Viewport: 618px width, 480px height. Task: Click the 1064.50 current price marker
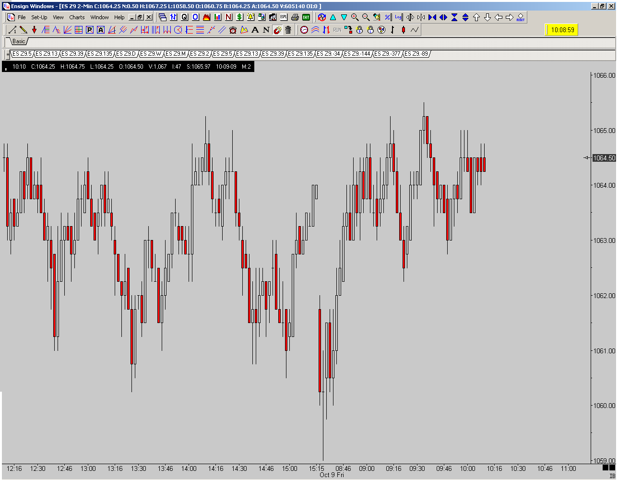[x=604, y=158]
